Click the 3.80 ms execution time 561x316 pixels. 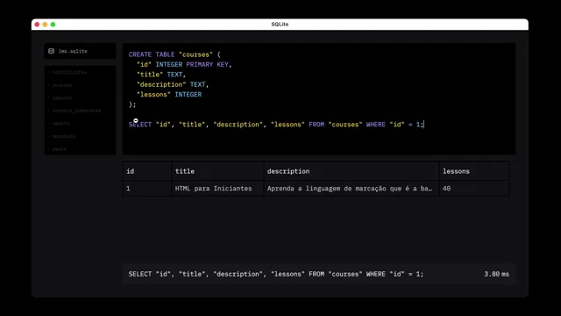[497, 274]
